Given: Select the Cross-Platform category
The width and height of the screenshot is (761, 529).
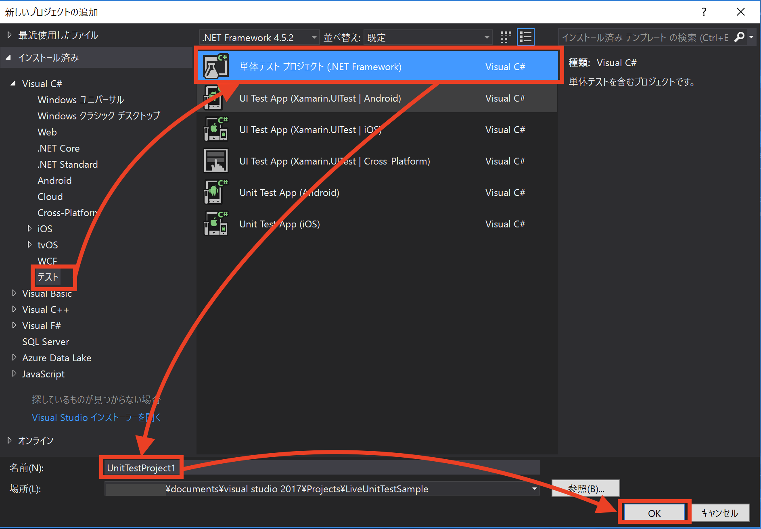Looking at the screenshot, I should [69, 212].
